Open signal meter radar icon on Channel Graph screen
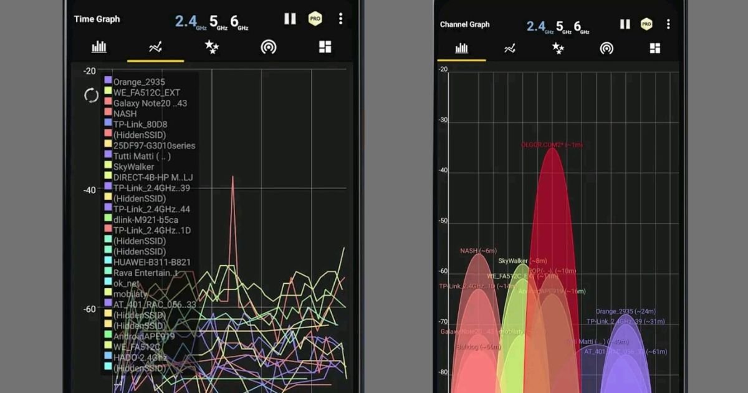The height and width of the screenshot is (393, 748). 607,48
